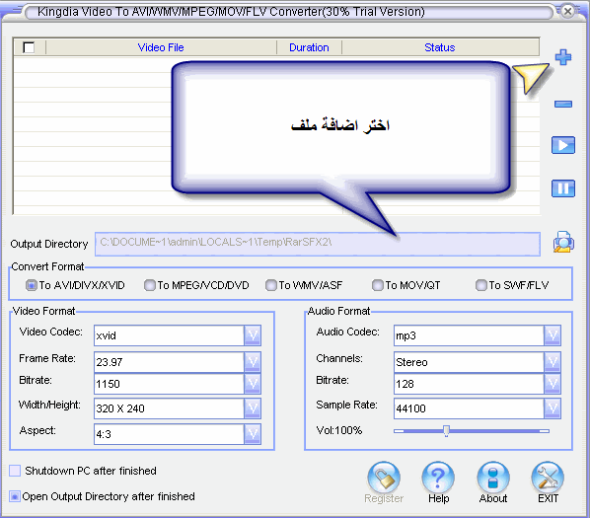The height and width of the screenshot is (518, 590).
Task: Pause conversion with the pause icon
Action: (x=563, y=188)
